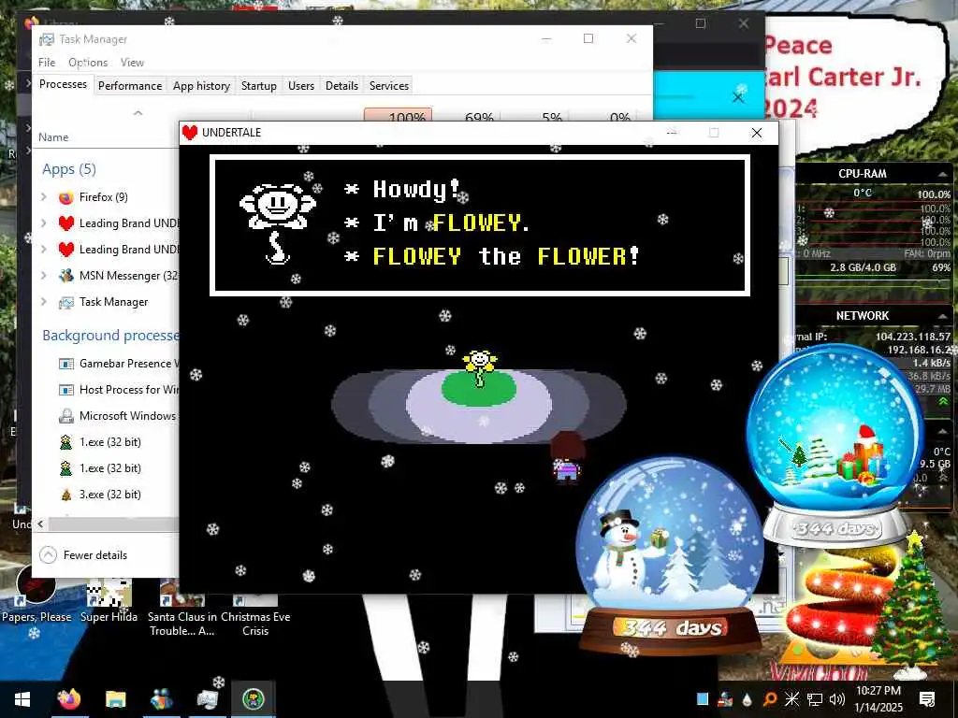Sort by the 100% CPU column header

(398, 115)
